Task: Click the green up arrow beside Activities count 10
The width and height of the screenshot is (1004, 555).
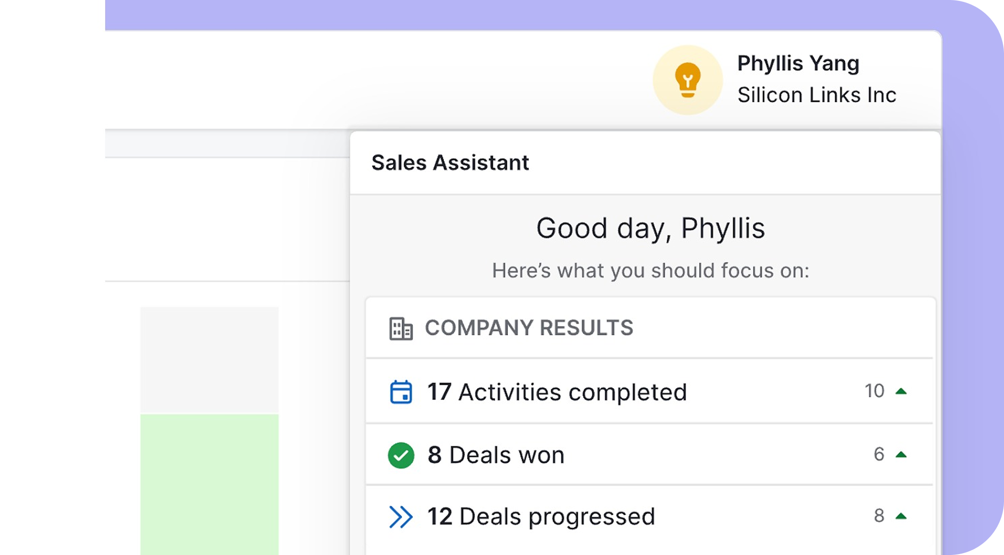Action: 901,391
